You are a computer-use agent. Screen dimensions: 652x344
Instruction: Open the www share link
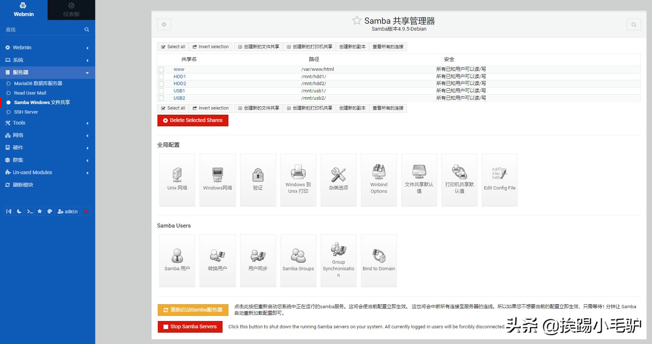click(x=179, y=69)
